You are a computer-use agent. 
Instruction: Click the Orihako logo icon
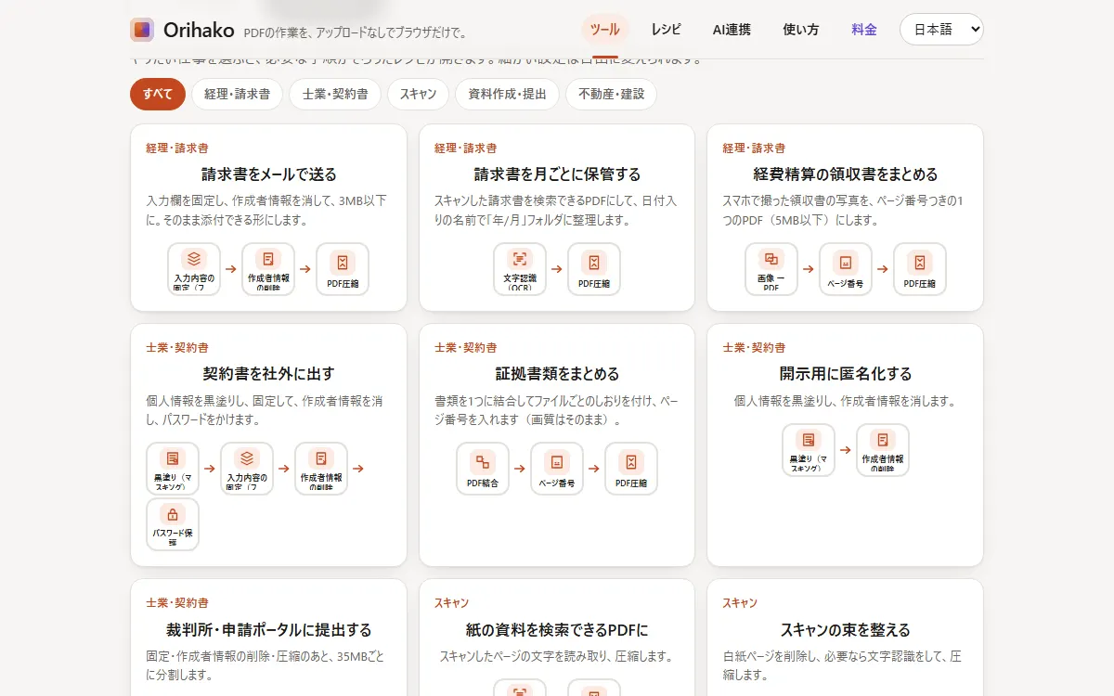(142, 30)
